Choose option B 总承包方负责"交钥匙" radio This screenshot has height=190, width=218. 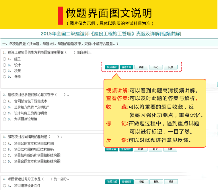pos(5,107)
